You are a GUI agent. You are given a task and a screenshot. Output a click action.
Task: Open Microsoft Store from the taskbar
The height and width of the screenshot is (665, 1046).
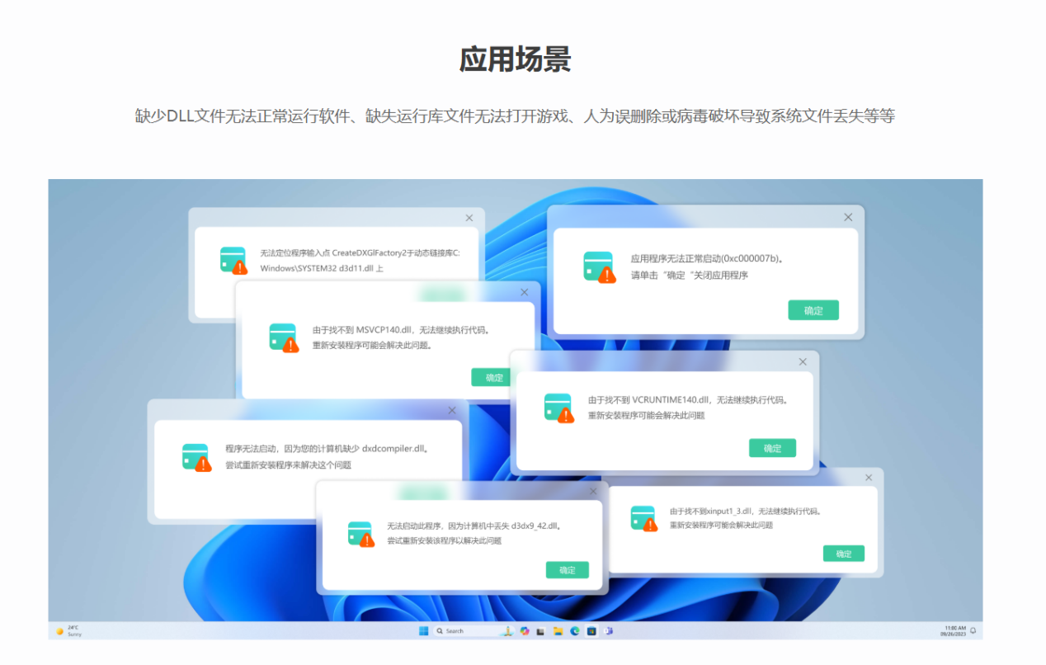pos(591,631)
